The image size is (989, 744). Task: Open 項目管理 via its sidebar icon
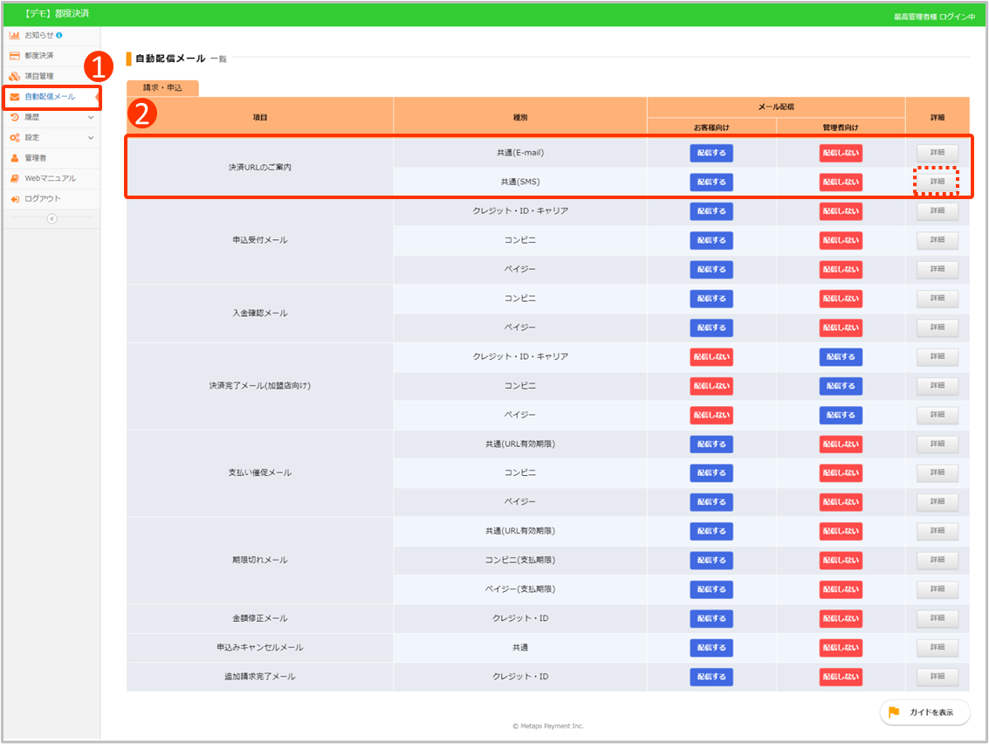point(15,76)
